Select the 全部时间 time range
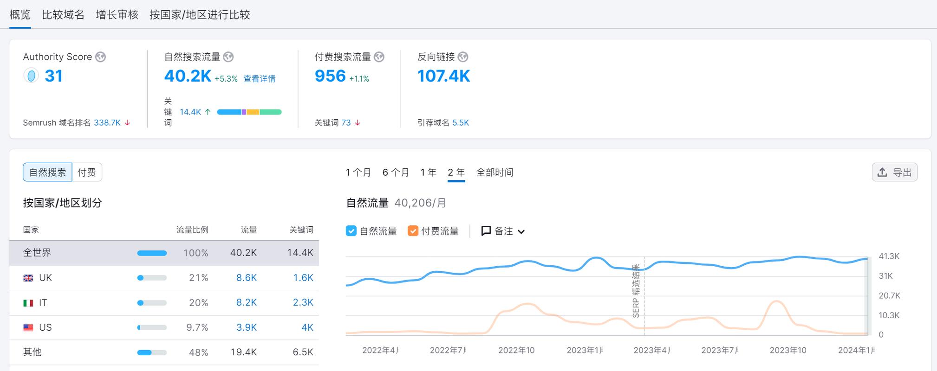Viewport: 937px width, 371px height. pyautogui.click(x=495, y=173)
